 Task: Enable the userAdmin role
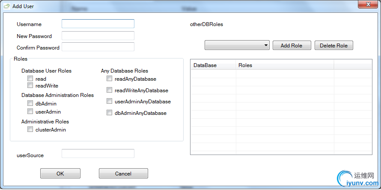point(30,111)
